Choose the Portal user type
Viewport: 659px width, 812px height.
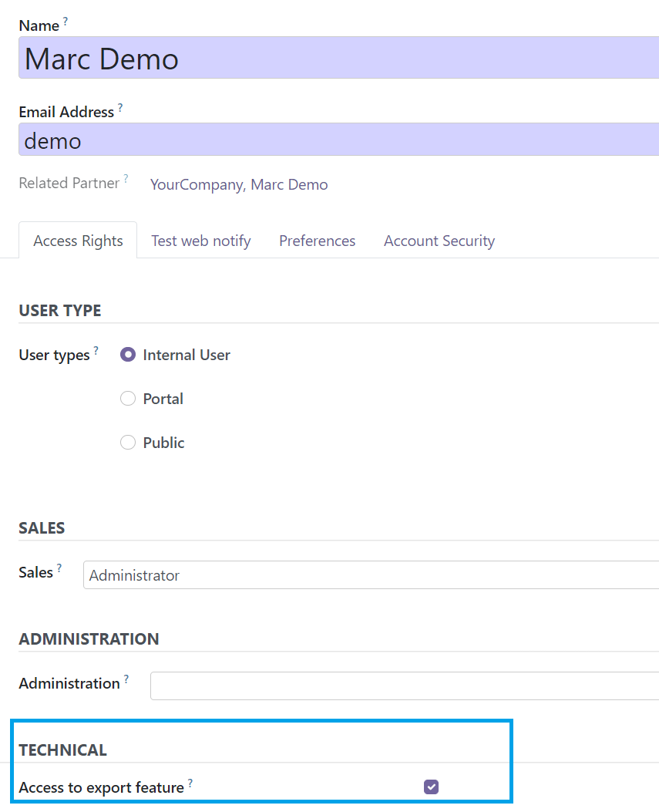[x=128, y=399]
